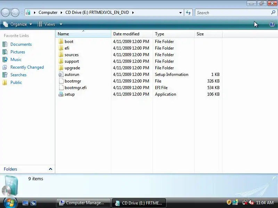Select the folder name upgrade

click(72, 68)
